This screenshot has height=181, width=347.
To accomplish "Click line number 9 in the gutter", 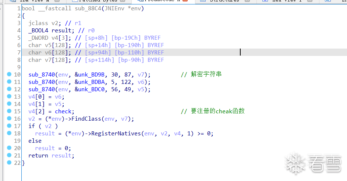I will (x=19, y=67).
